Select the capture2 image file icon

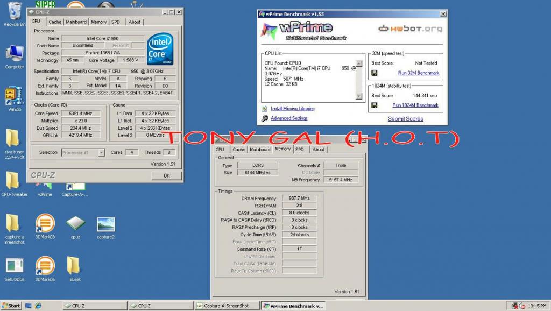(x=106, y=228)
